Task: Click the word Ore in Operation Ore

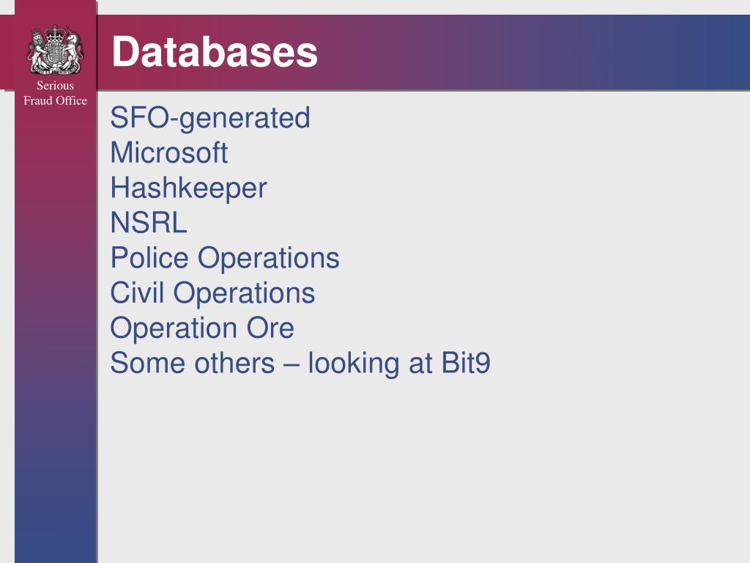Action: 270,328
